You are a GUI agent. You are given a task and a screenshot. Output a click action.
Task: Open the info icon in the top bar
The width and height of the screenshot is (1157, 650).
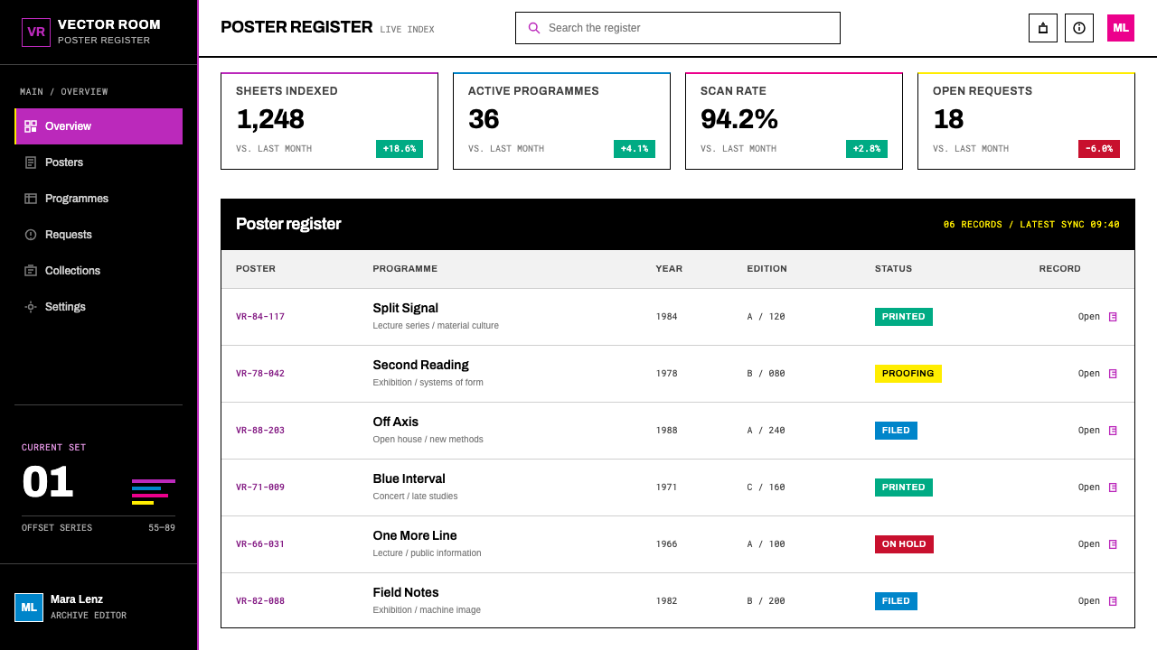click(1079, 28)
